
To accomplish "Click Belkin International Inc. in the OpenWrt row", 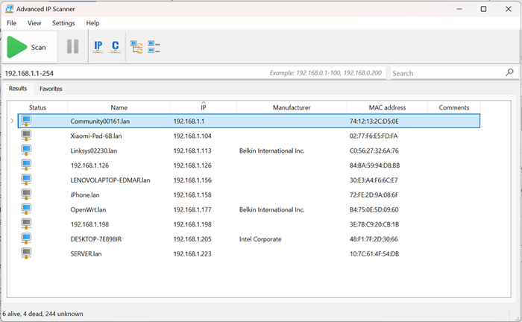I will click(271, 209).
